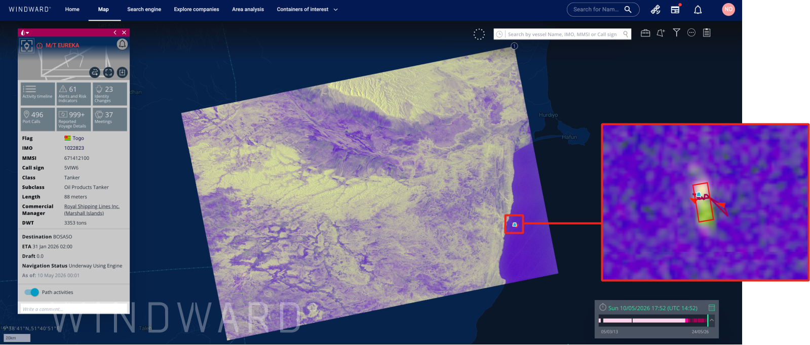The image size is (810, 345).
Task: Click the Call sign value 5VIW6
Action: pos(71,168)
